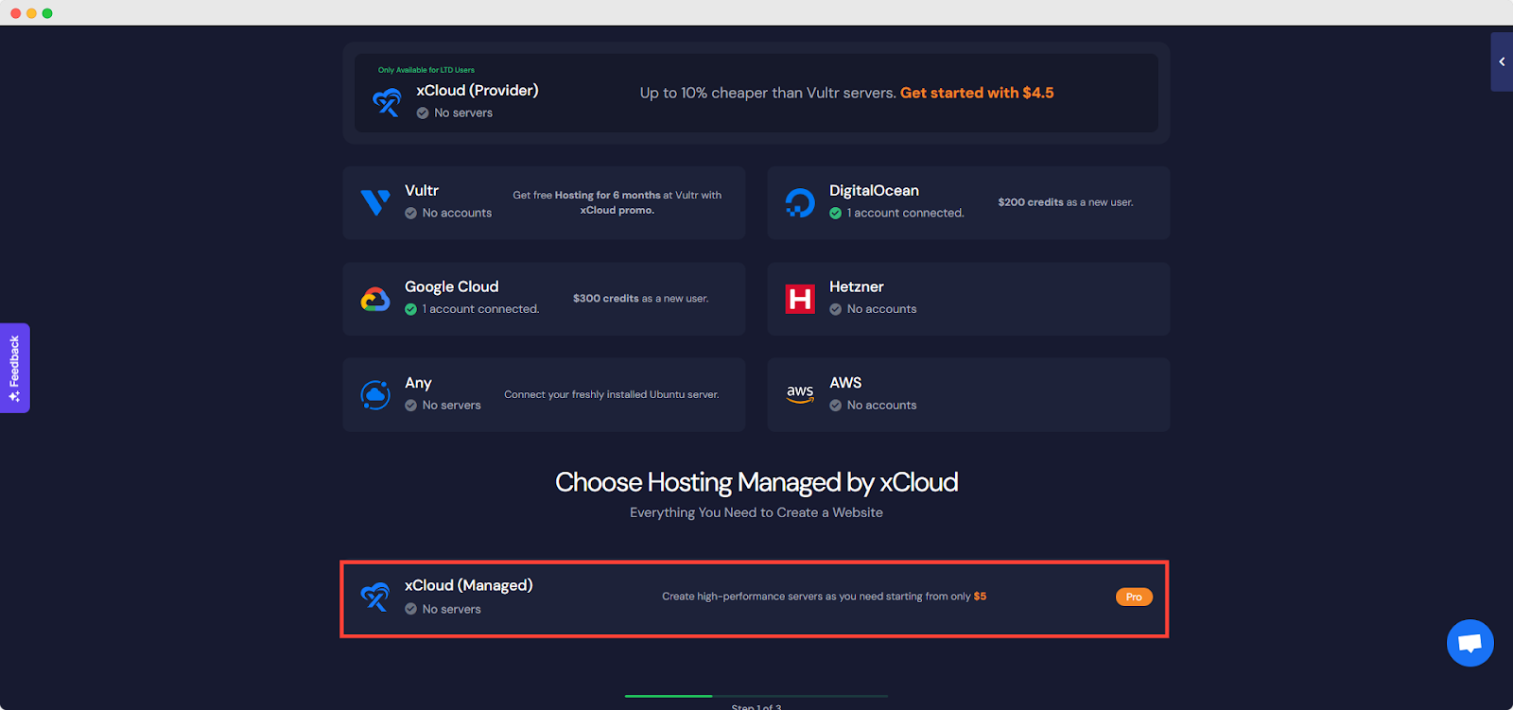Open the live chat bubble
This screenshot has width=1513, height=710.
[x=1470, y=643]
